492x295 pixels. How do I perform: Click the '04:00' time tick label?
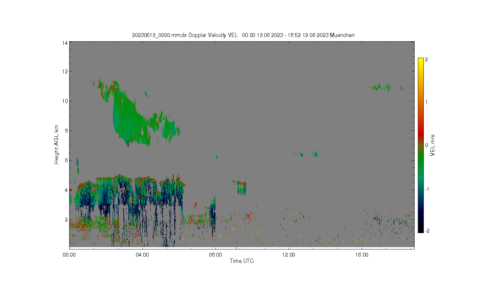click(x=142, y=255)
